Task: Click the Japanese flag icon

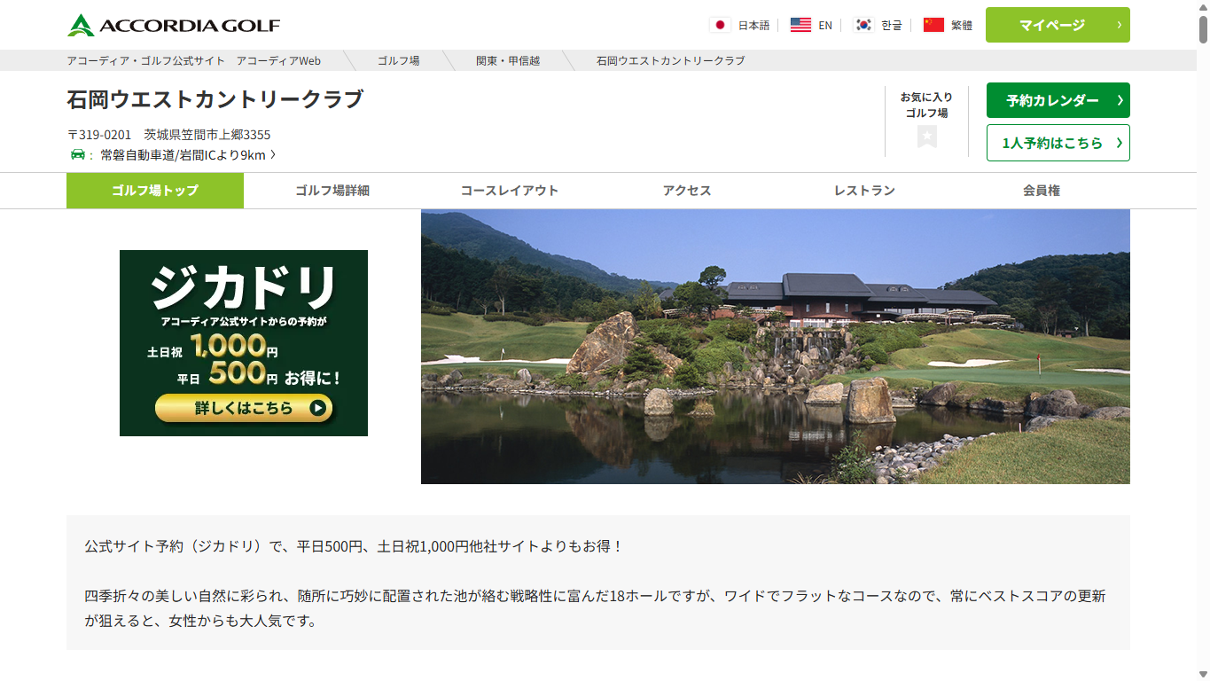Action: (x=721, y=25)
